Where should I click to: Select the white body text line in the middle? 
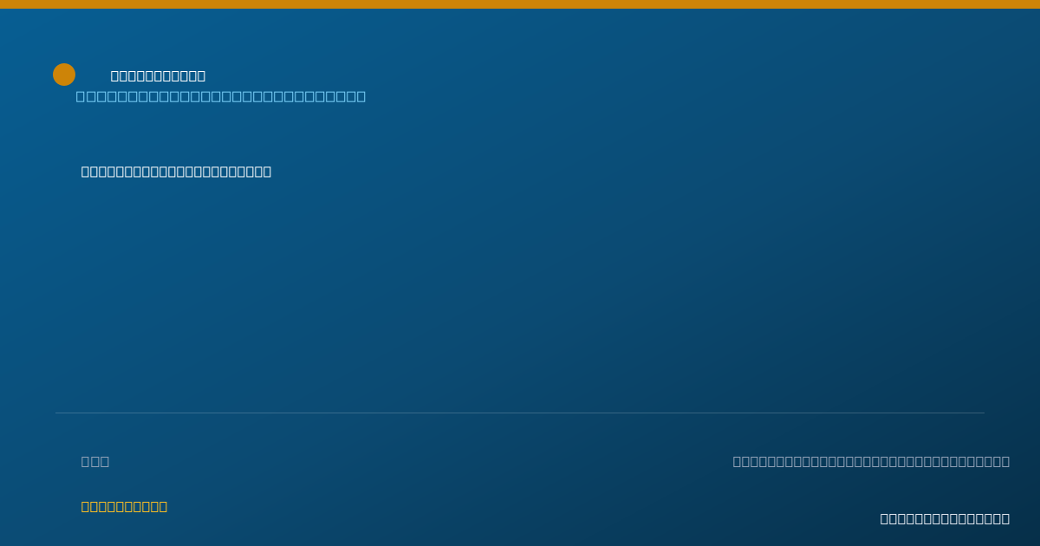point(177,172)
